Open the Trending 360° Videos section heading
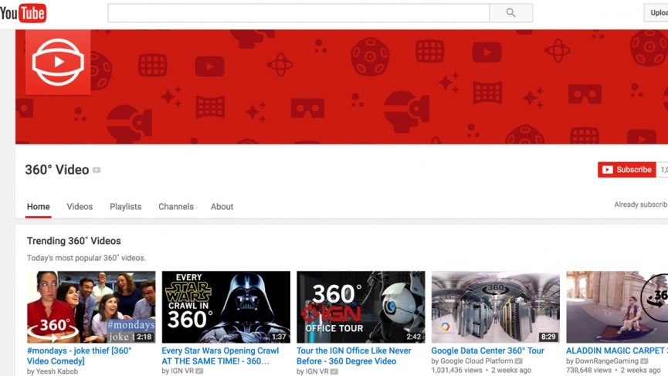This screenshot has width=668, height=376. pyautogui.click(x=74, y=241)
